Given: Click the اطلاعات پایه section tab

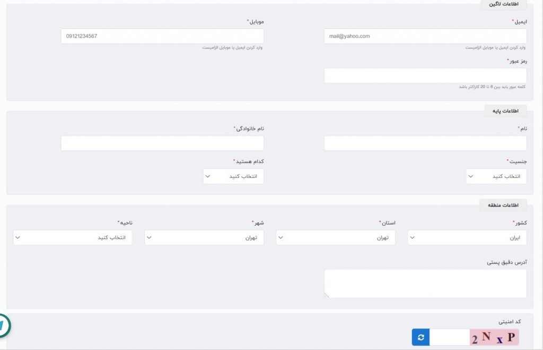Looking at the screenshot, I should click(505, 111).
